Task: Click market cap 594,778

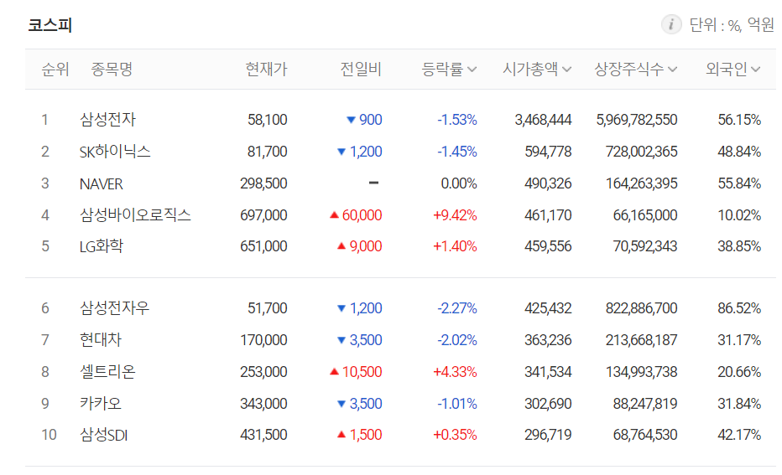Action: coord(548,152)
